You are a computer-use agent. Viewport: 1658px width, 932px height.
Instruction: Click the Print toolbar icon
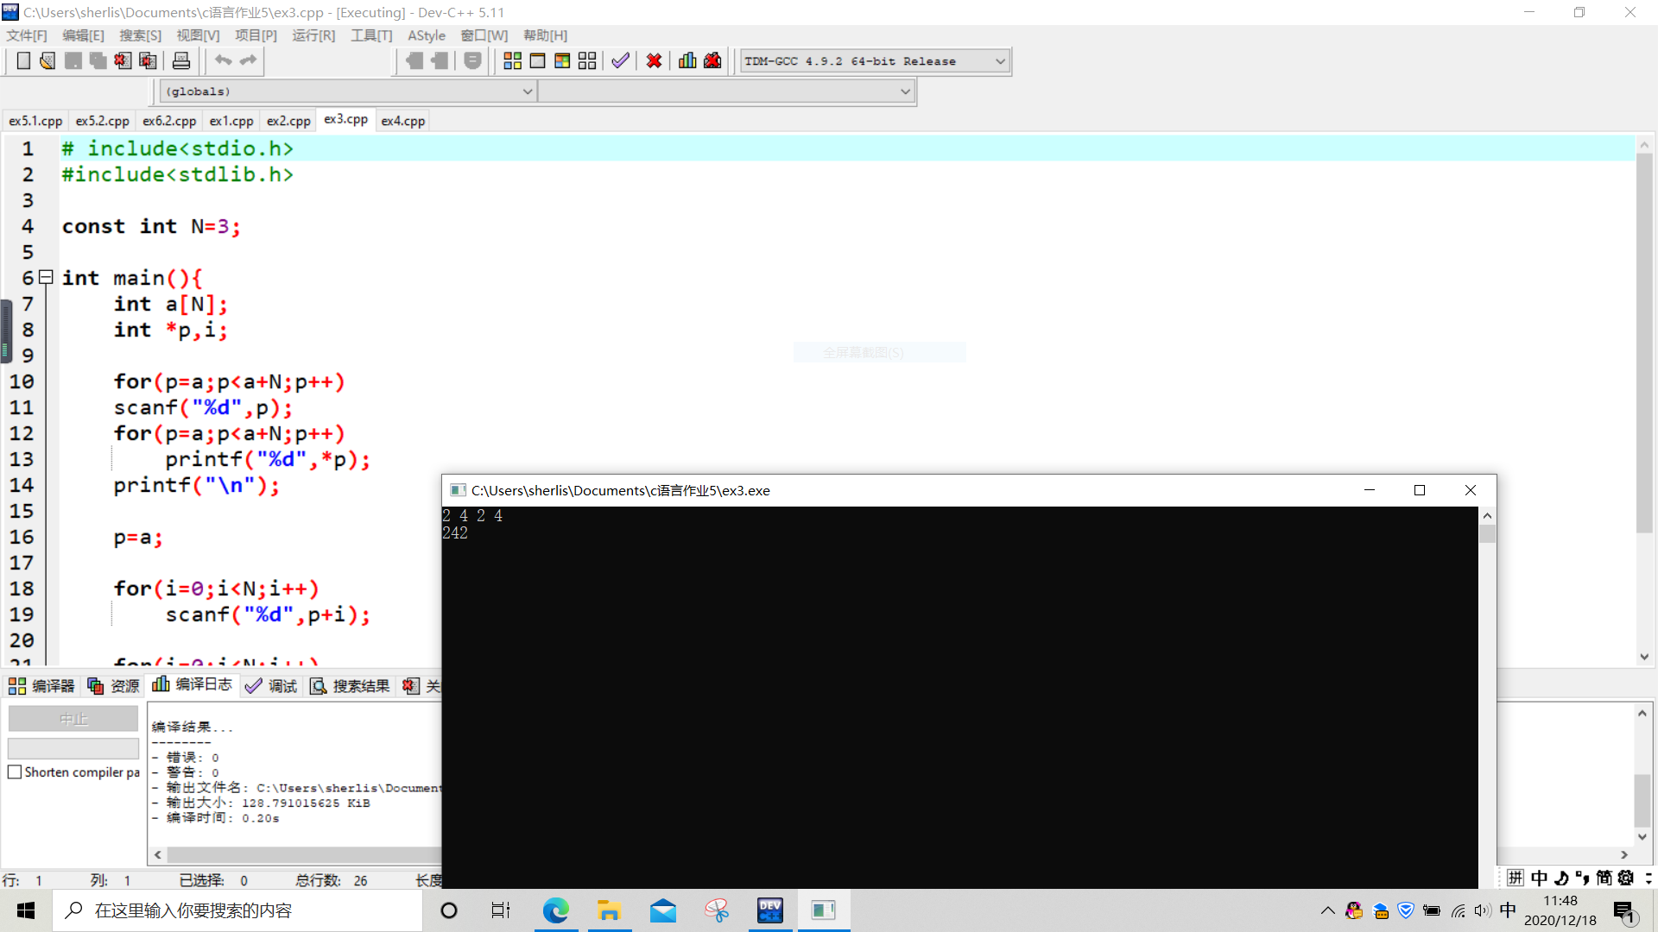coord(181,60)
